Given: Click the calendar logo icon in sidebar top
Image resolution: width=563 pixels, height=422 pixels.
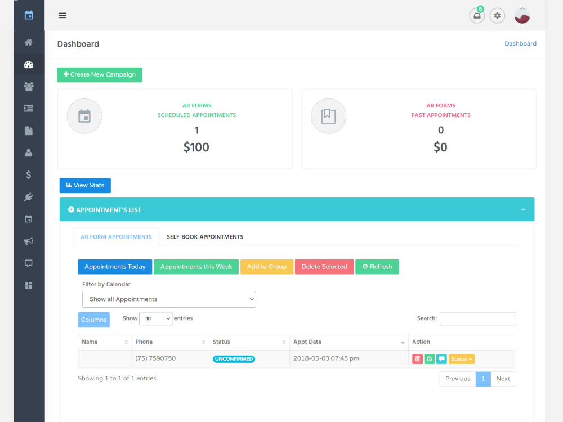Looking at the screenshot, I should click(x=29, y=15).
